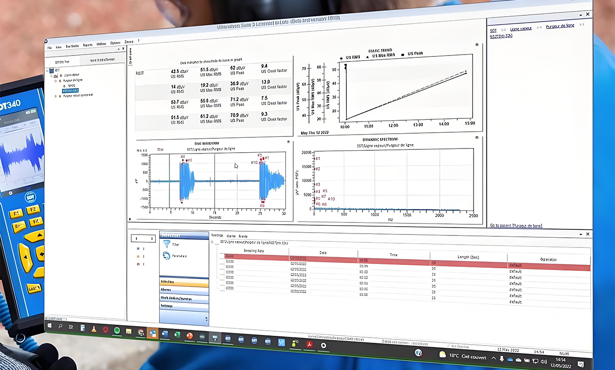This screenshot has height=370, width=615.
Task: Open the orange VLC cone taskbar icon
Action: pyautogui.click(x=94, y=329)
